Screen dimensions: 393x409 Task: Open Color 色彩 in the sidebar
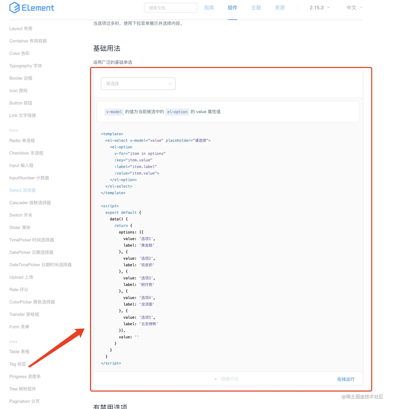pos(19,53)
